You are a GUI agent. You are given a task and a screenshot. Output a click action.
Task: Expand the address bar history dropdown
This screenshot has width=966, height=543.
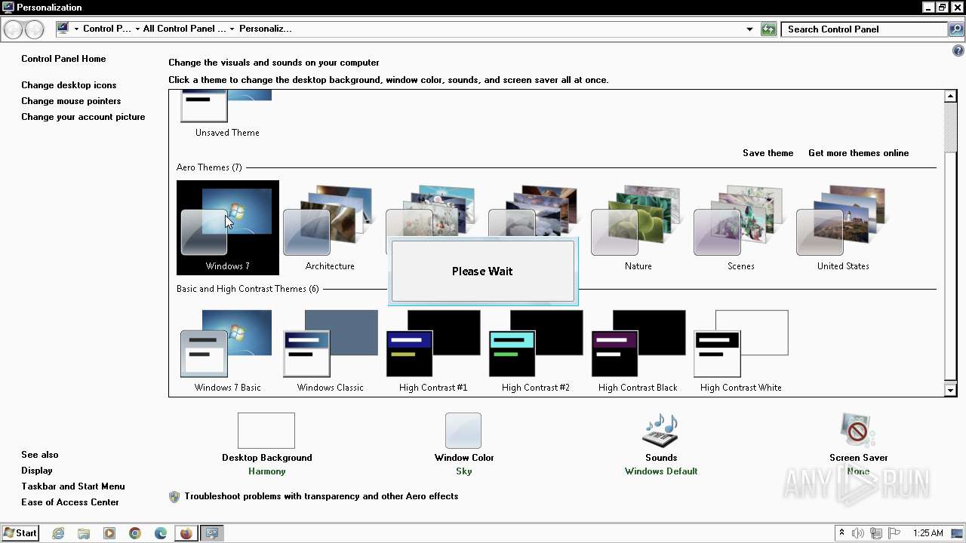[x=749, y=29]
